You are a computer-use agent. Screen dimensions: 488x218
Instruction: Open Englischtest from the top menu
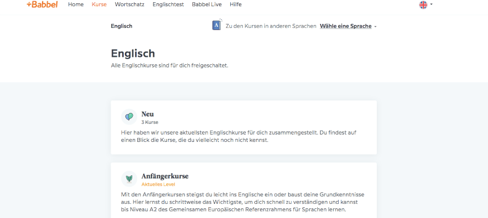(168, 5)
